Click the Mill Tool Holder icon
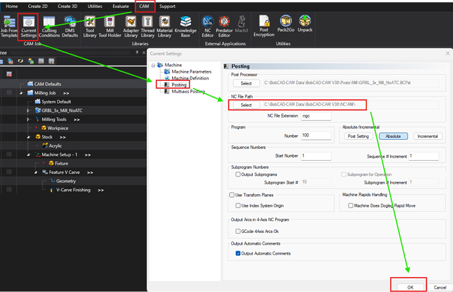Screen dimensions: 453x292 114,26
